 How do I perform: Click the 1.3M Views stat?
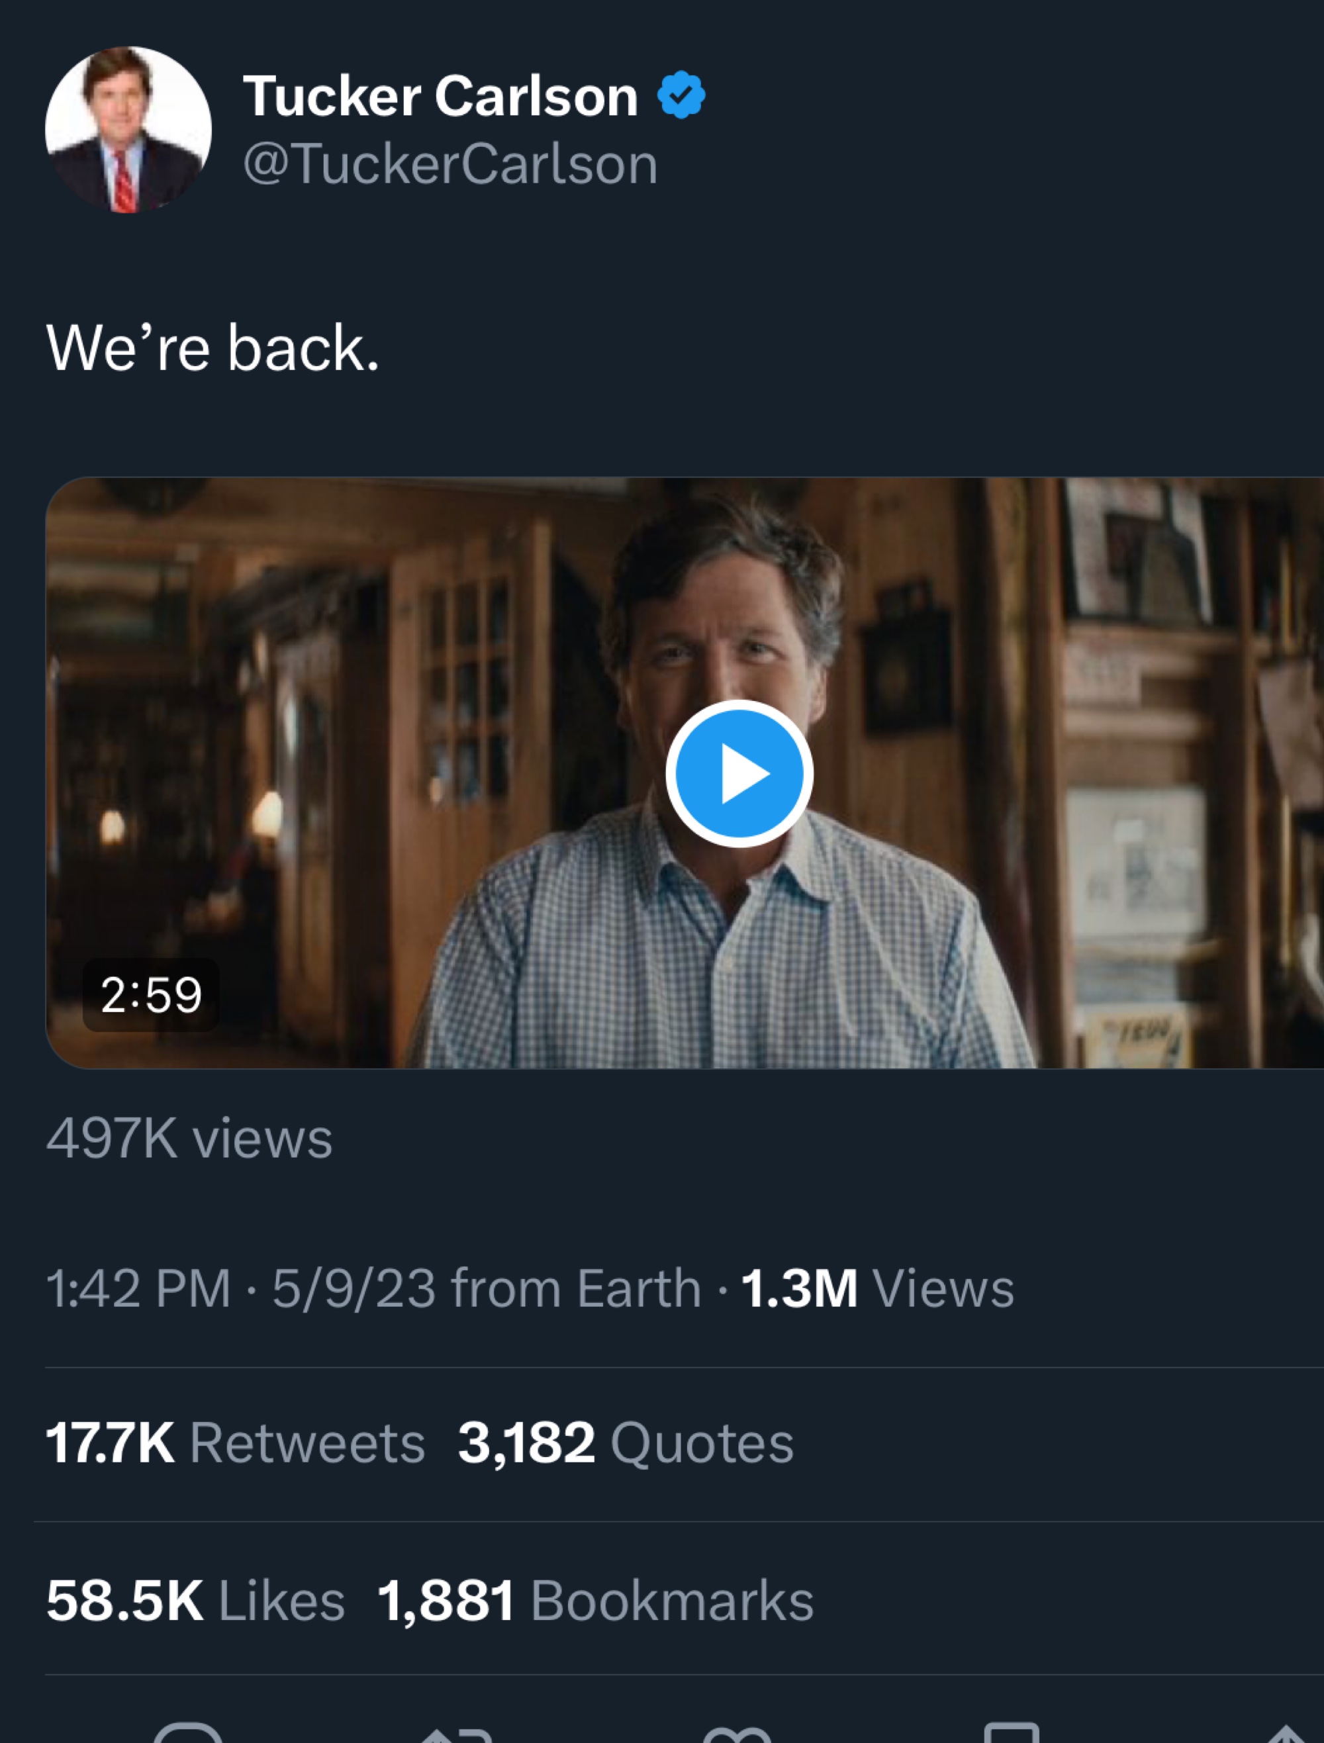tap(877, 1288)
